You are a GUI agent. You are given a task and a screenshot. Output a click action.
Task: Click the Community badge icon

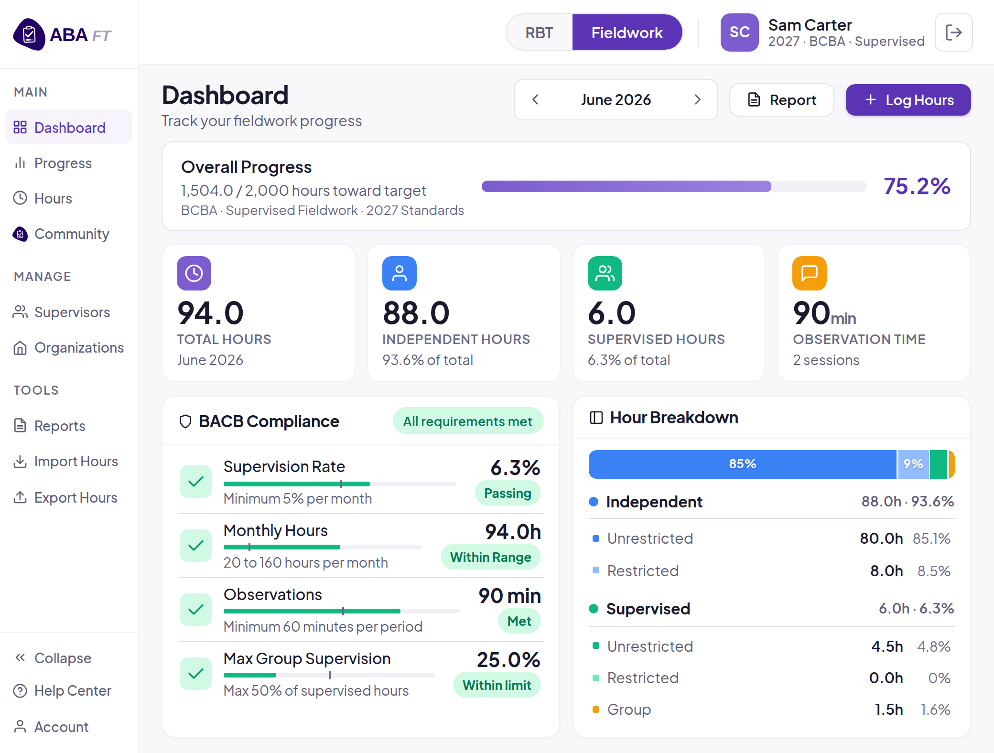[x=20, y=234]
